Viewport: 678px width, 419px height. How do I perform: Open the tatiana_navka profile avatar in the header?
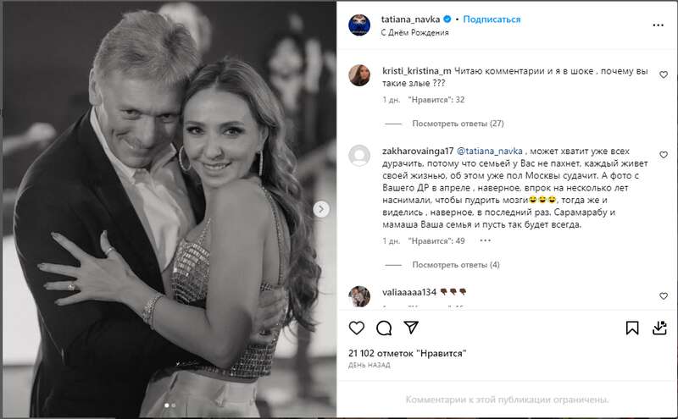(359, 25)
